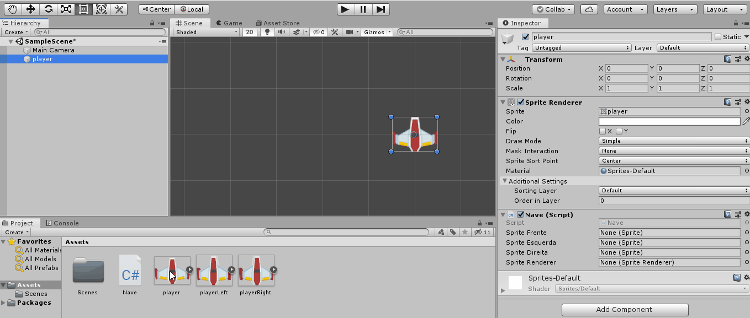Open the Sprite Sort Point dropdown
The image size is (750, 318).
pyautogui.click(x=674, y=161)
